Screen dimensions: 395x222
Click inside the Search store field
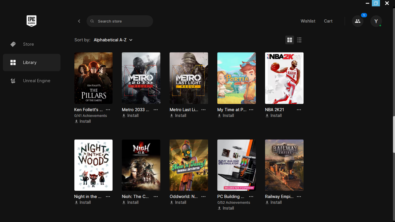click(x=120, y=21)
